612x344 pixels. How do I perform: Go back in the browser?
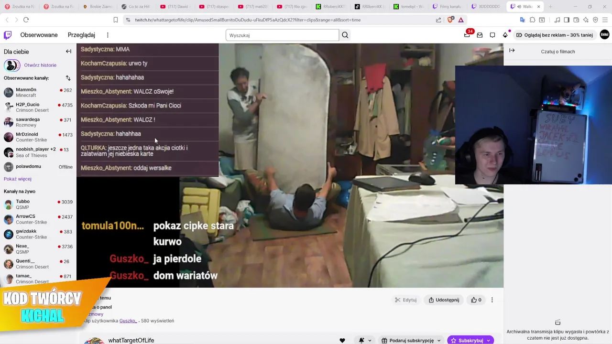(7, 20)
